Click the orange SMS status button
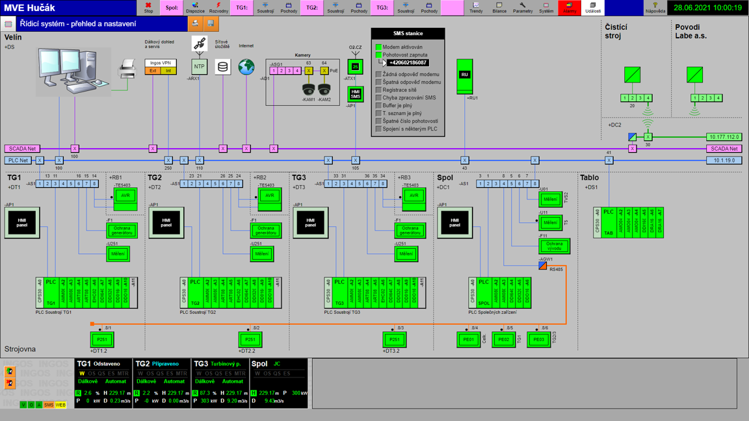 coord(49,405)
